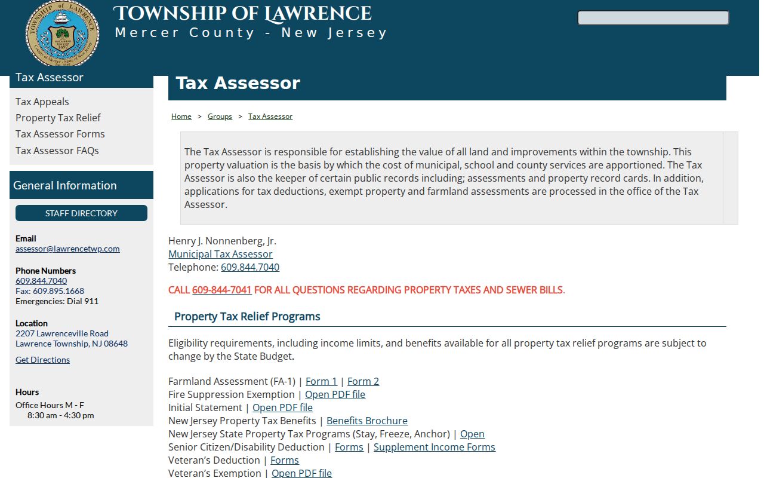This screenshot has width=764, height=478.
Task: Click the 'General Information' panel heading
Action: 65,185
